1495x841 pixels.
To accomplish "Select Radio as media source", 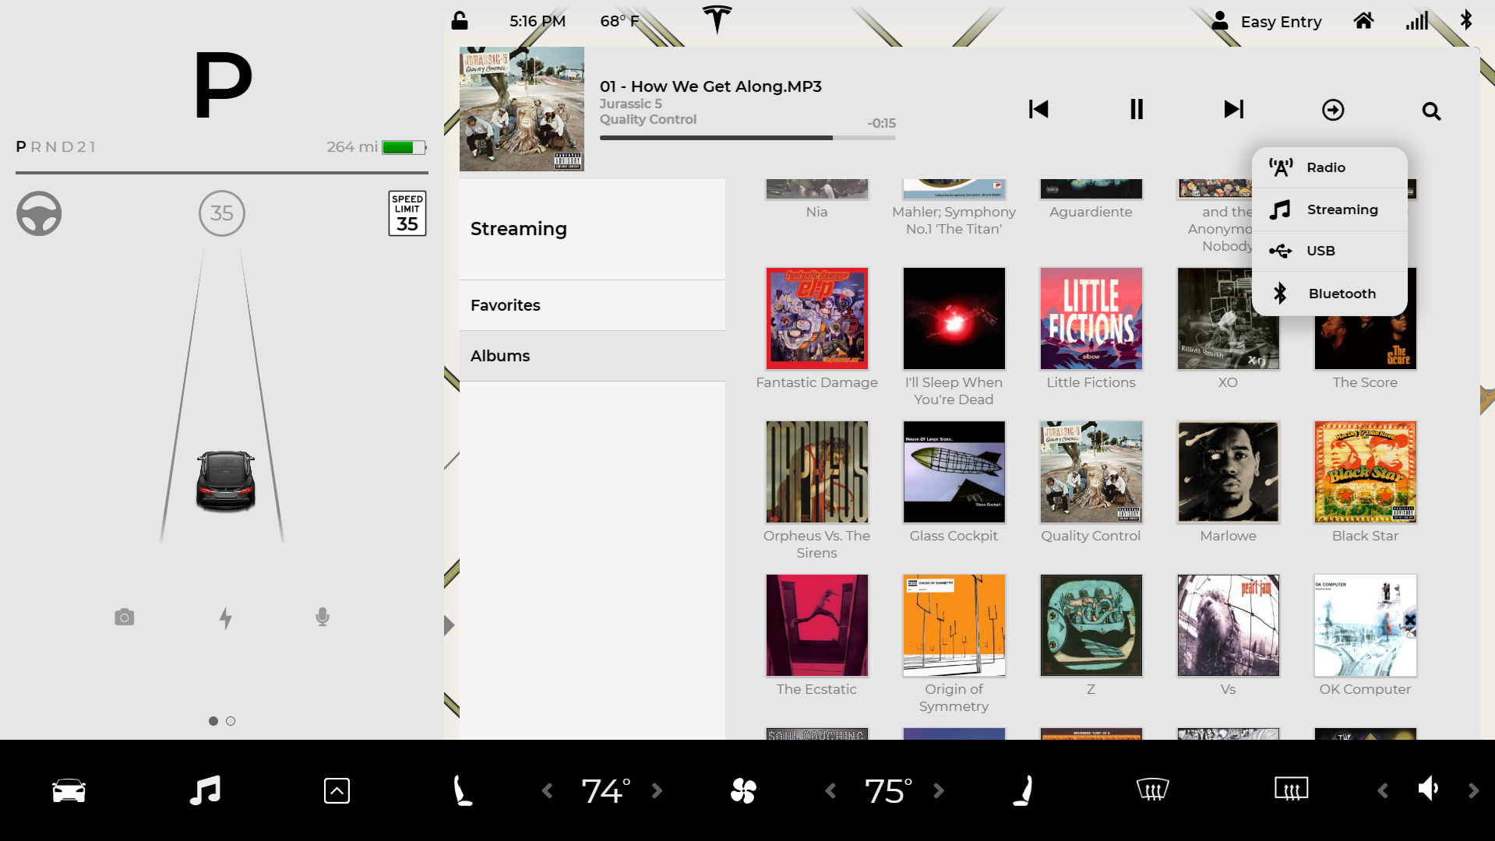I will [1329, 167].
